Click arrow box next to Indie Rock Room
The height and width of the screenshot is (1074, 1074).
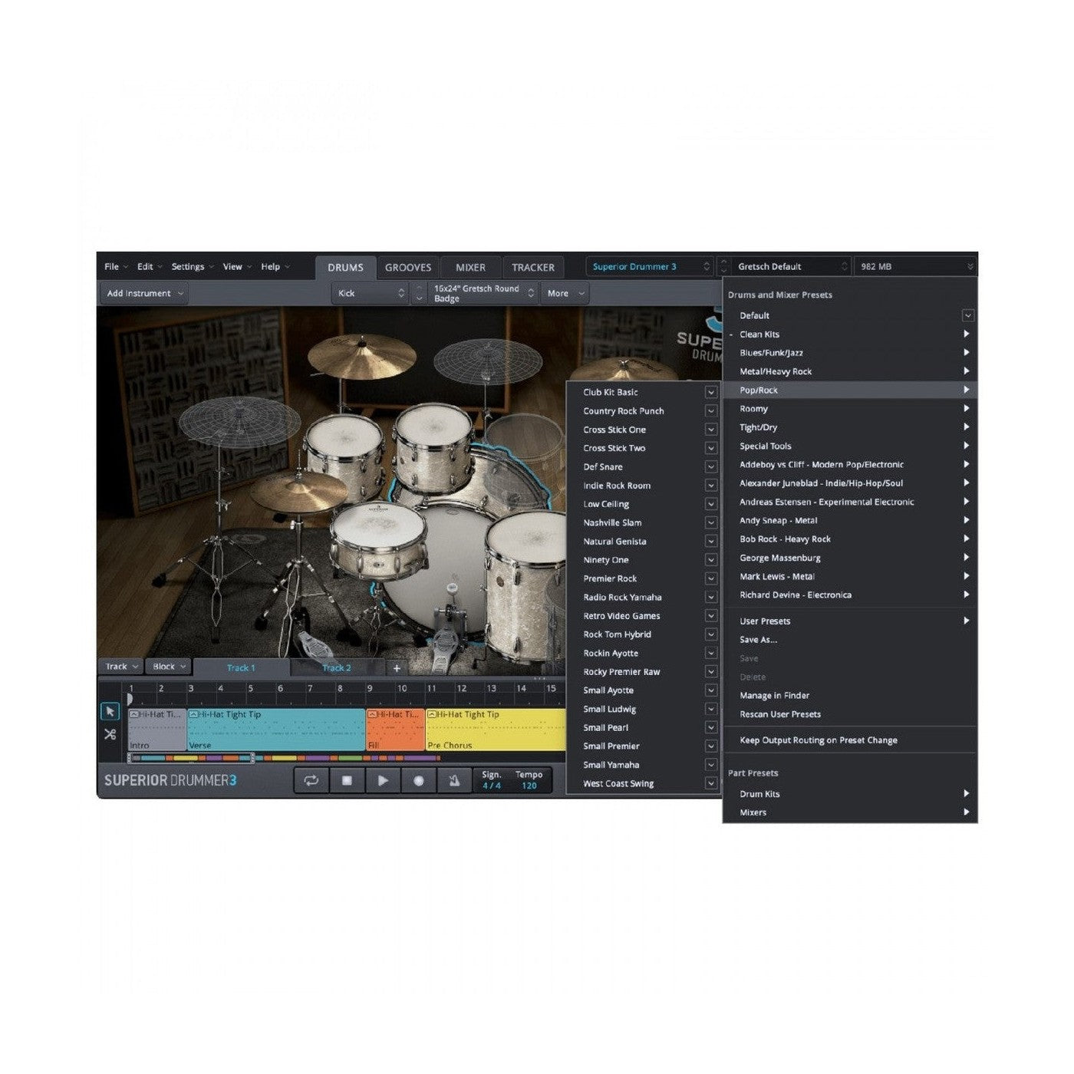(x=711, y=486)
